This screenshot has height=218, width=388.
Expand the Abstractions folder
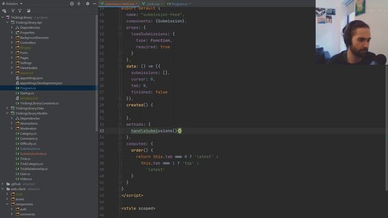pyautogui.click(x=12, y=124)
